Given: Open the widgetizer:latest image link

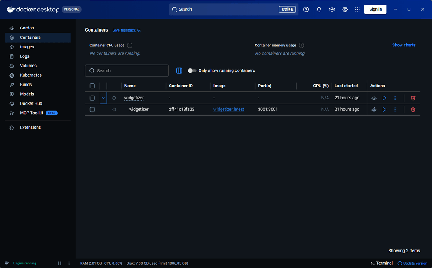Looking at the screenshot, I should pyautogui.click(x=229, y=110).
